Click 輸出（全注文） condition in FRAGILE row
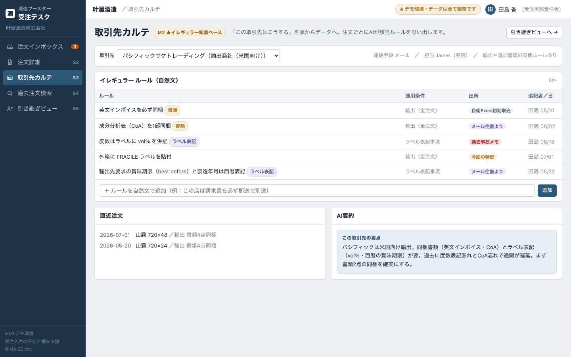Image resolution: width=571 pixels, height=357 pixels. pos(422,157)
